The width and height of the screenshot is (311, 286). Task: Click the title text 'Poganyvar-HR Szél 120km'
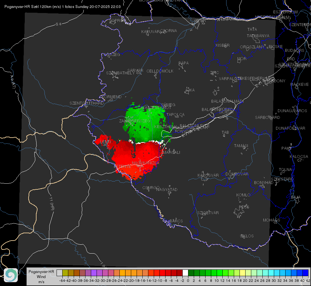[x=28, y=7]
